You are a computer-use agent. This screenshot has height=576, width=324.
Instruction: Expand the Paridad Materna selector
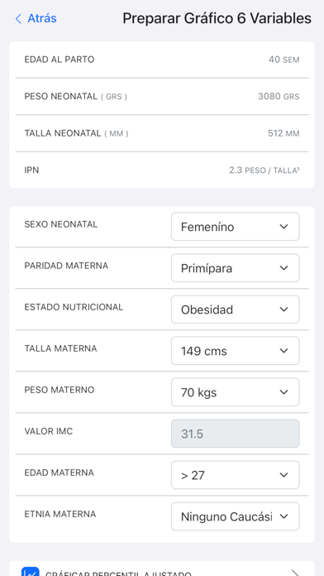[236, 268]
